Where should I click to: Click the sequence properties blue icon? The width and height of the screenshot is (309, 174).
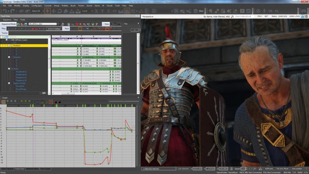click(26, 24)
